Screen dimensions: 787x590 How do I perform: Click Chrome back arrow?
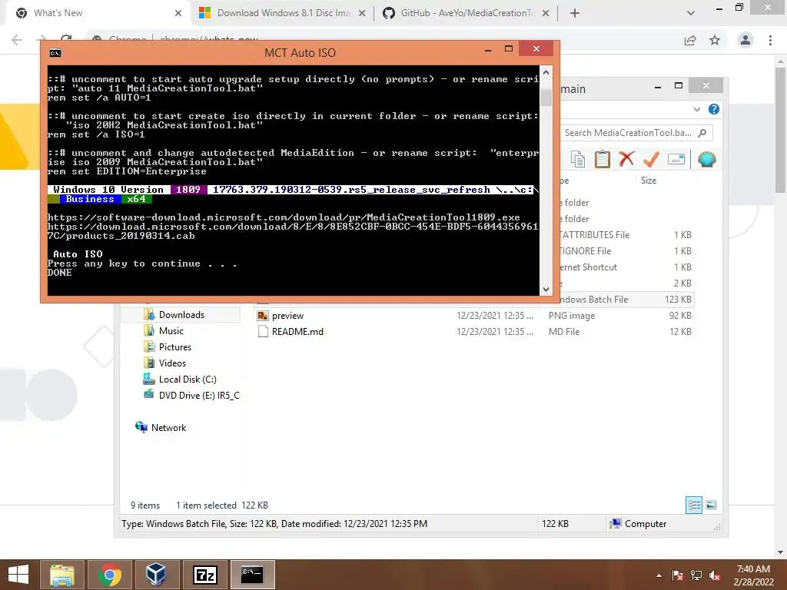click(x=17, y=40)
